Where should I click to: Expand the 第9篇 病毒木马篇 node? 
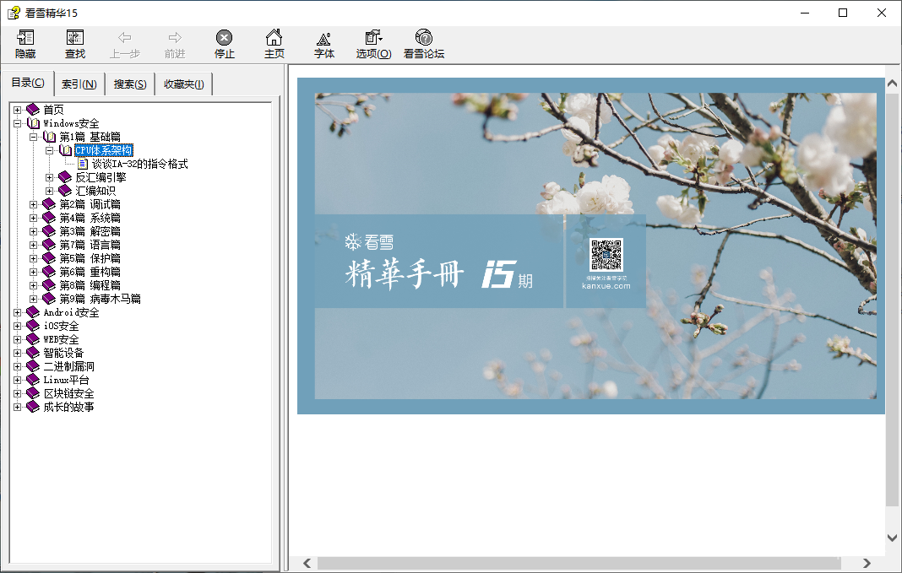tap(34, 299)
